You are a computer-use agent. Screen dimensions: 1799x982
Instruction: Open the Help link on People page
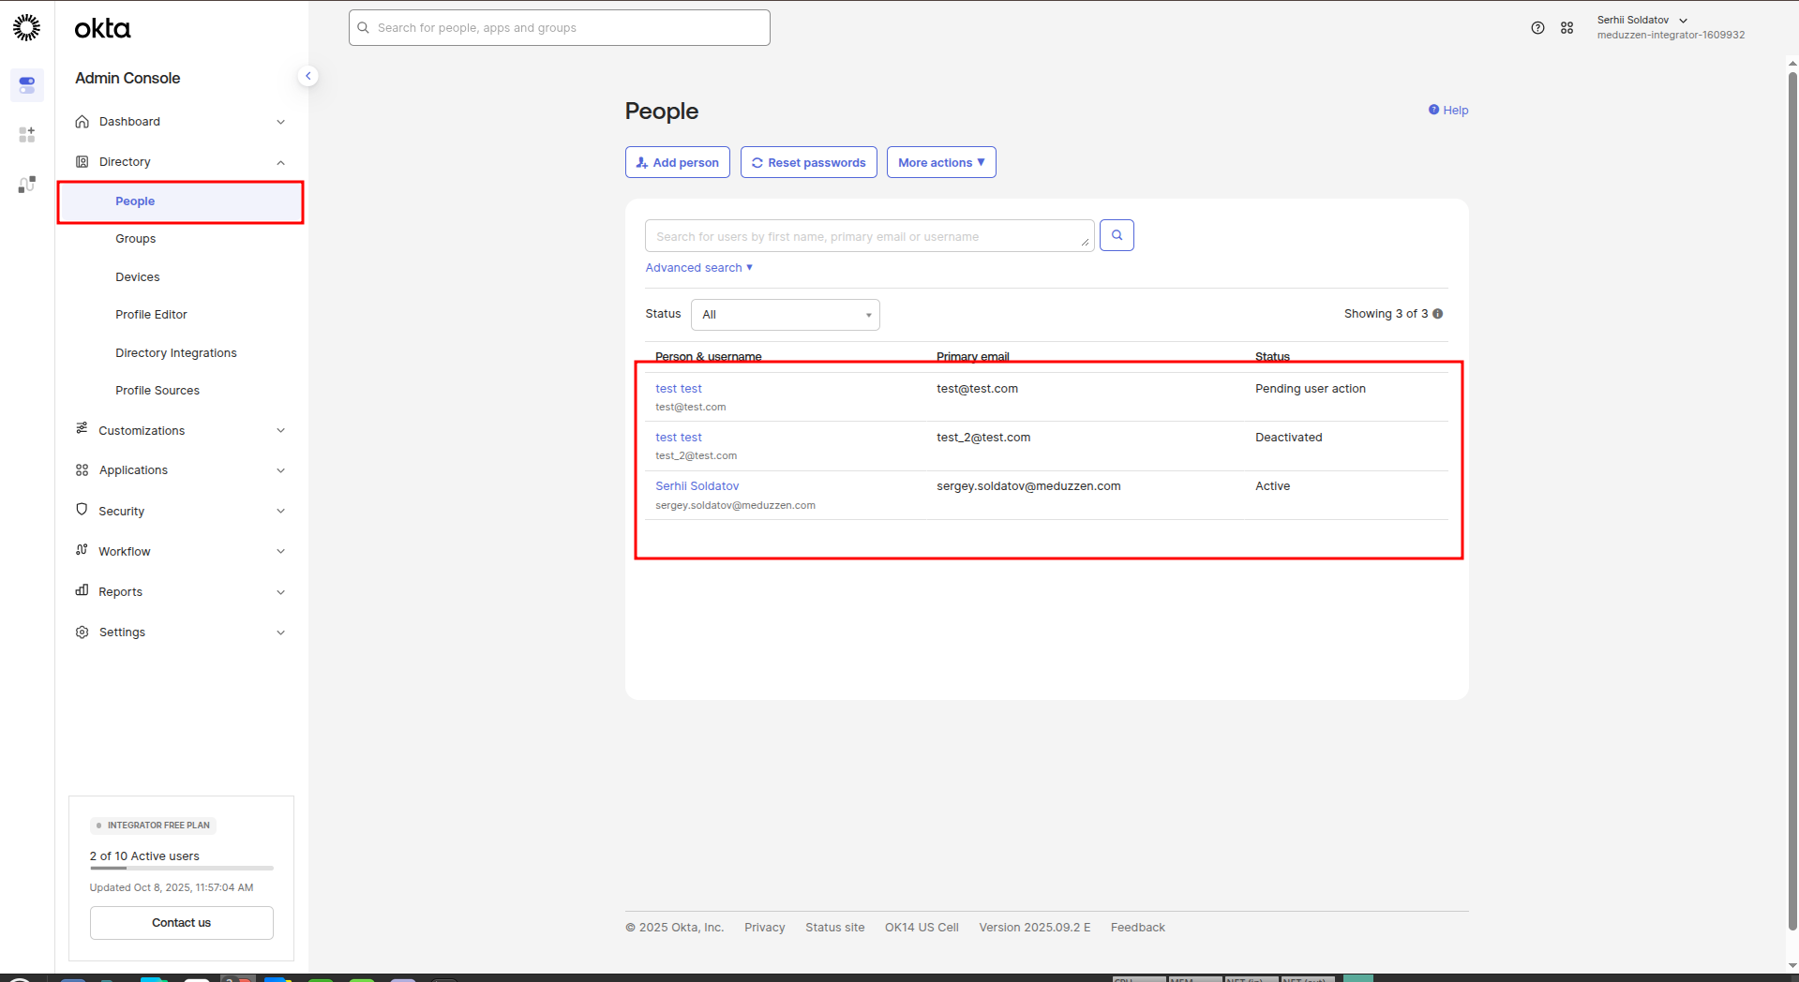(x=1448, y=111)
